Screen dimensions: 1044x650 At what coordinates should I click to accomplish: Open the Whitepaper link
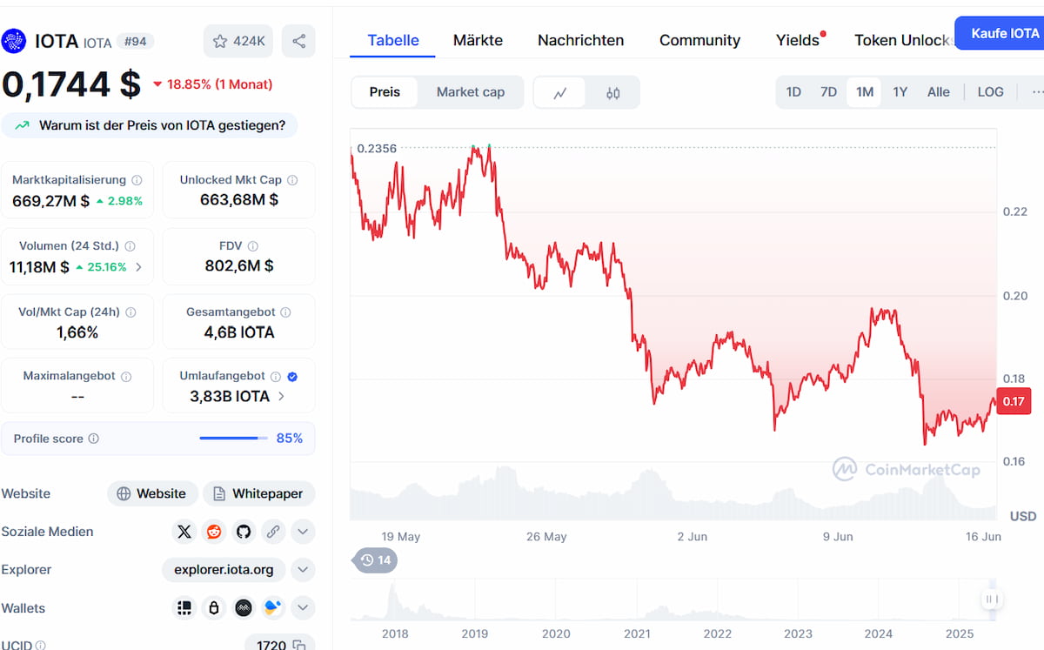[x=258, y=493]
